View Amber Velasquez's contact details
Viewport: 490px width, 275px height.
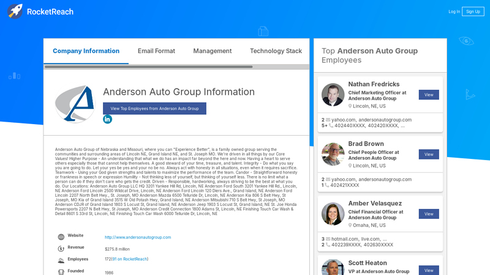pyautogui.click(x=429, y=214)
